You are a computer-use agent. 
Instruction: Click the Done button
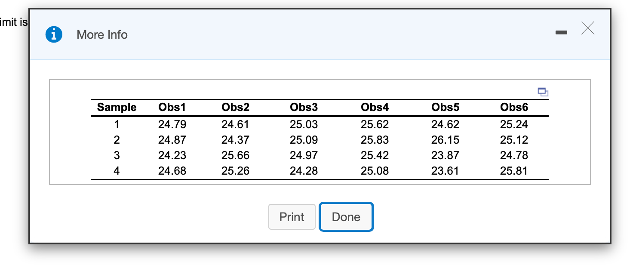click(346, 217)
